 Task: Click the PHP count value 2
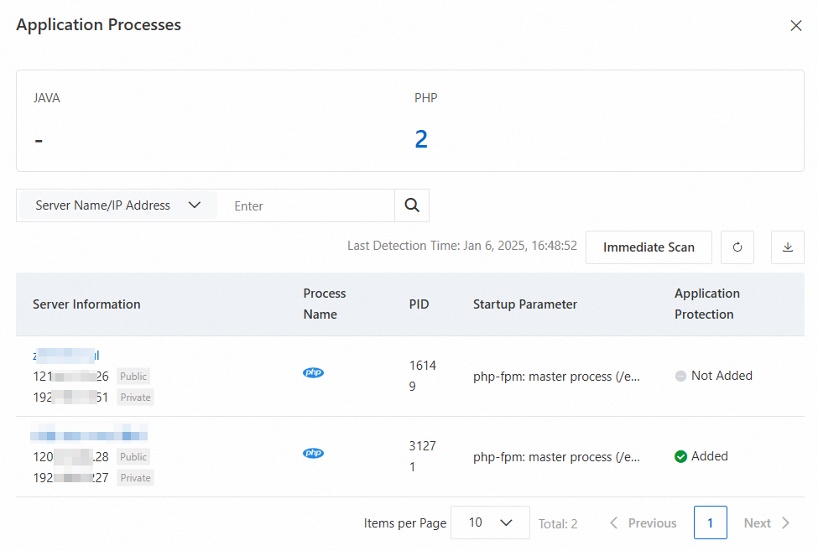(421, 139)
